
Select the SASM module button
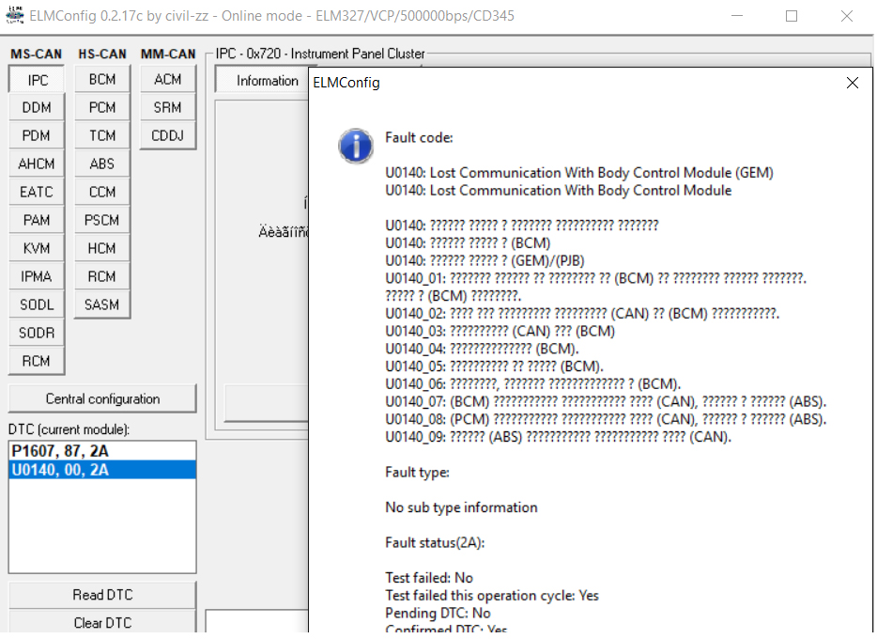coord(102,304)
